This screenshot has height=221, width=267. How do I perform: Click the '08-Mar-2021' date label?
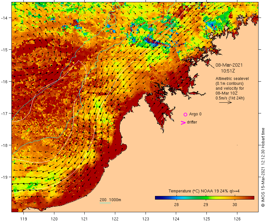[x=229, y=65]
